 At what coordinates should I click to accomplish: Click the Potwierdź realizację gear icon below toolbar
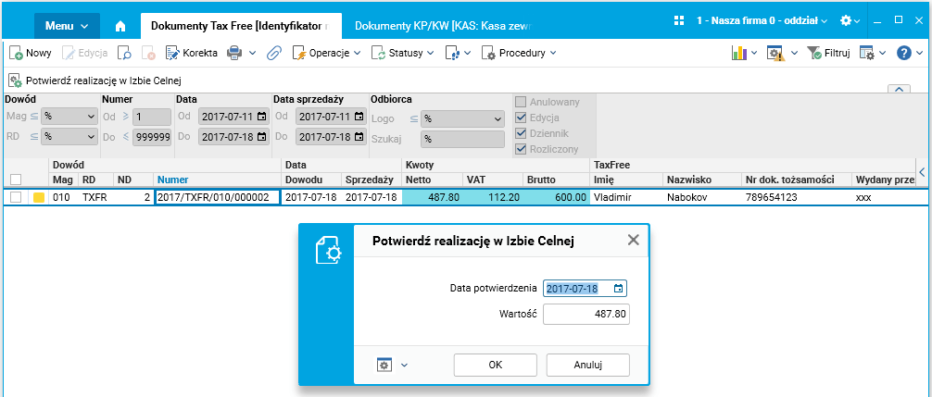pos(16,81)
